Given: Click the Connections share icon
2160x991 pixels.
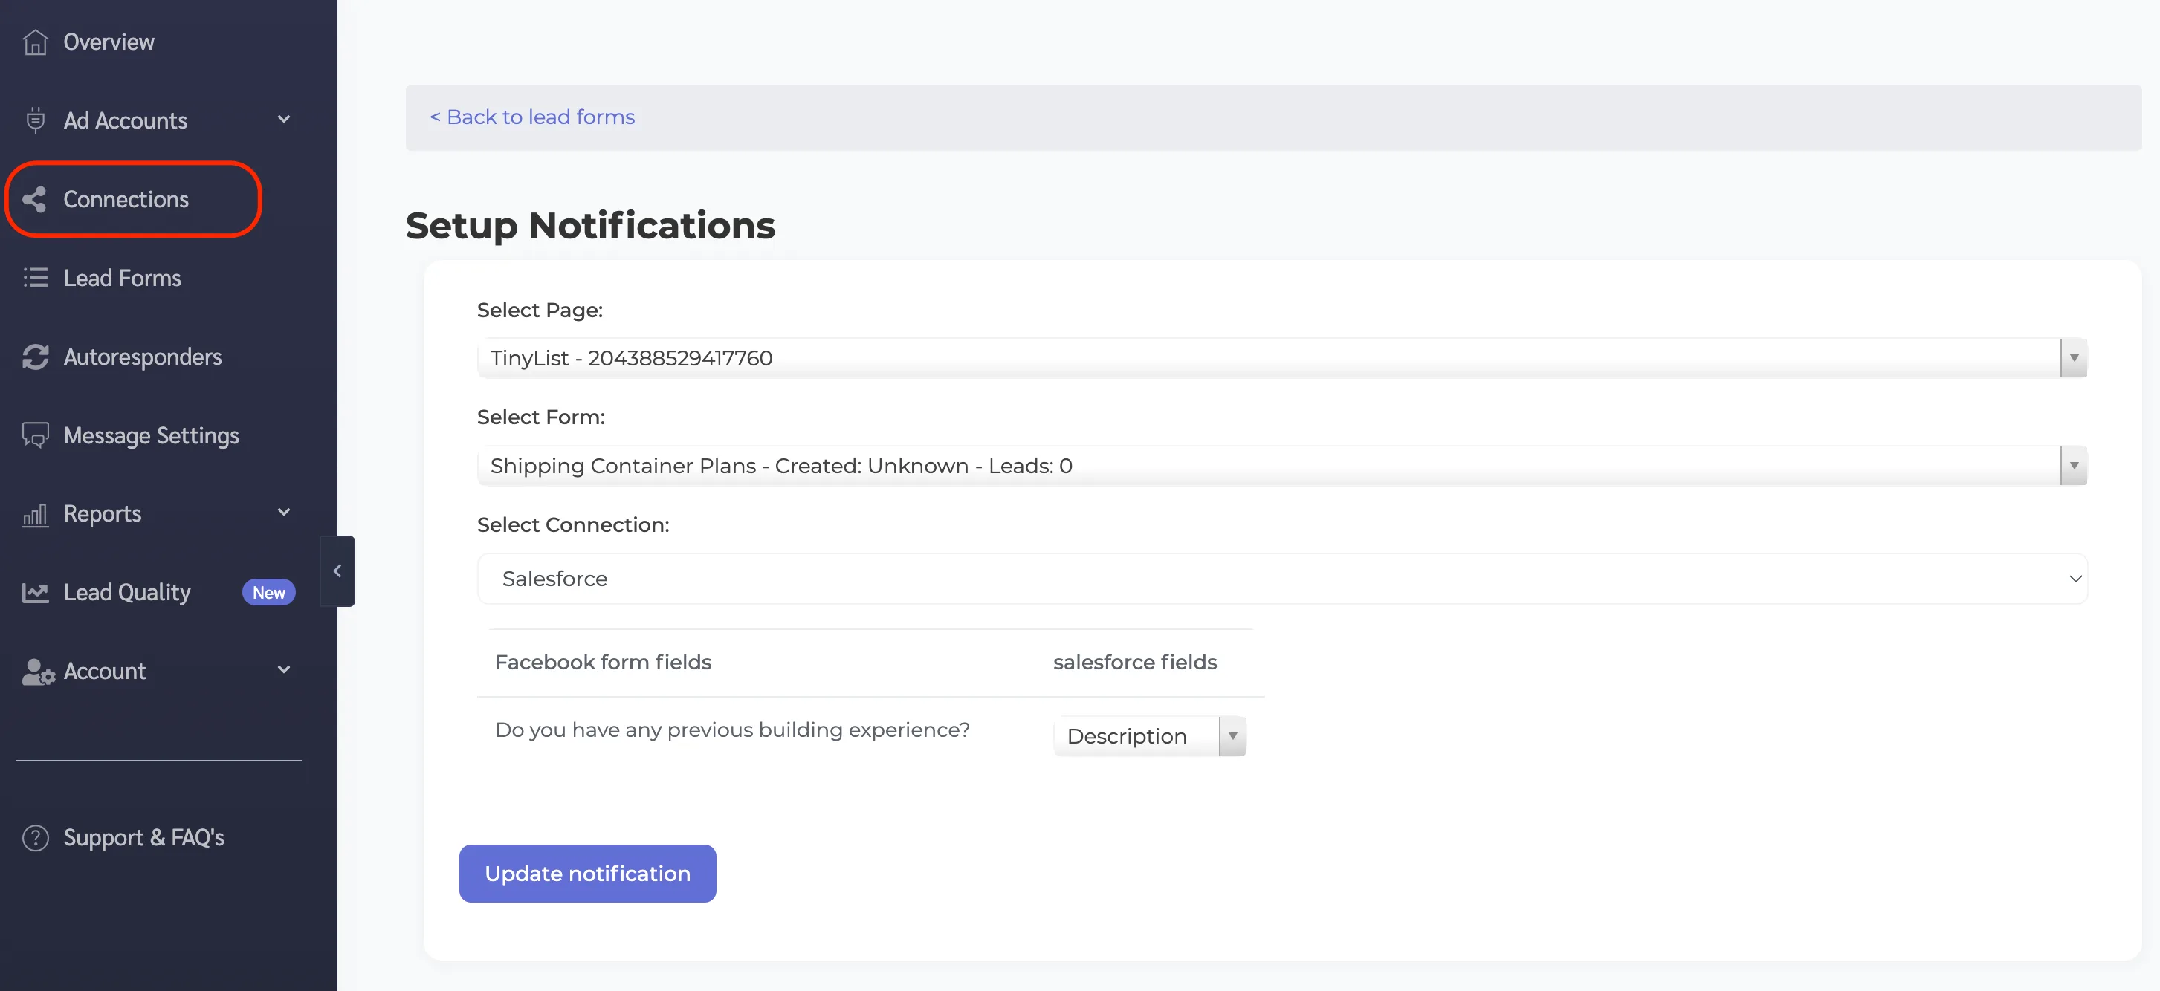Looking at the screenshot, I should [x=35, y=199].
